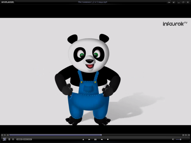Stop the video playback
The height and width of the screenshot is (143, 191).
pos(108,139)
